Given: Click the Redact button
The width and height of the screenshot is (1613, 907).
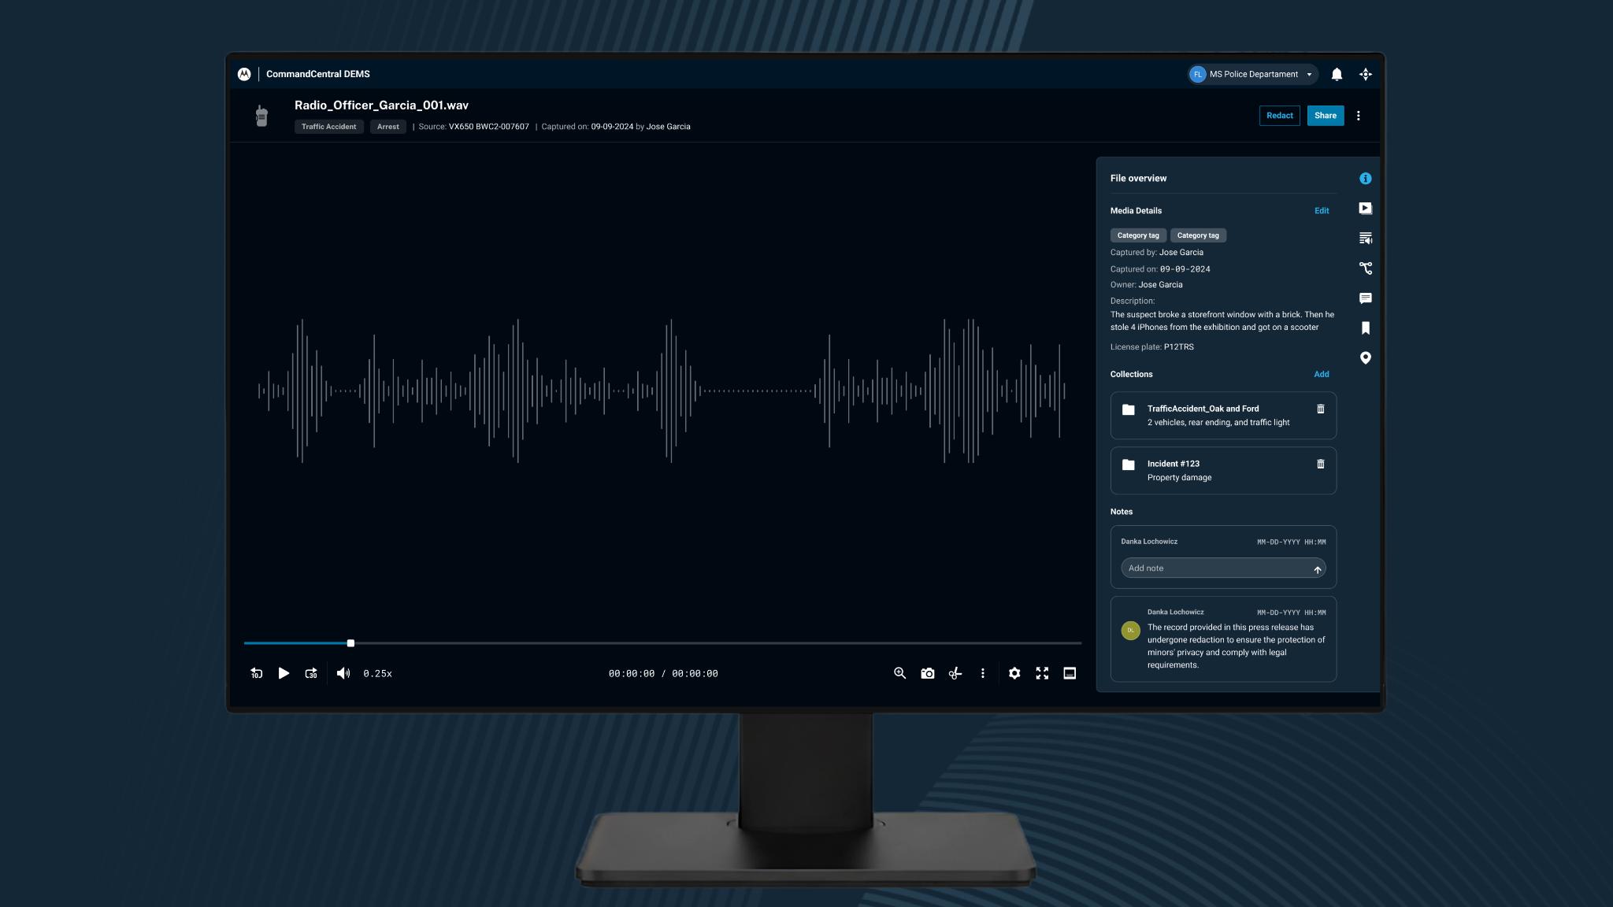Looking at the screenshot, I should click(x=1279, y=116).
